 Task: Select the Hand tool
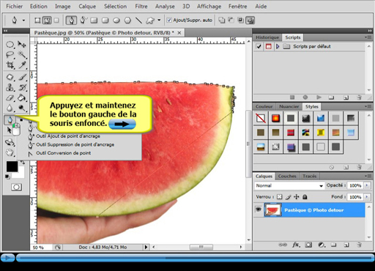click(10, 153)
